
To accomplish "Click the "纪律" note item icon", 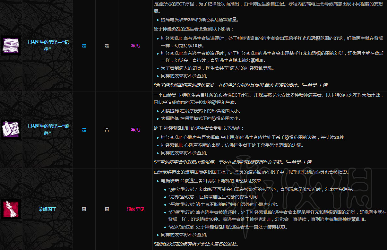I will 11,46.
